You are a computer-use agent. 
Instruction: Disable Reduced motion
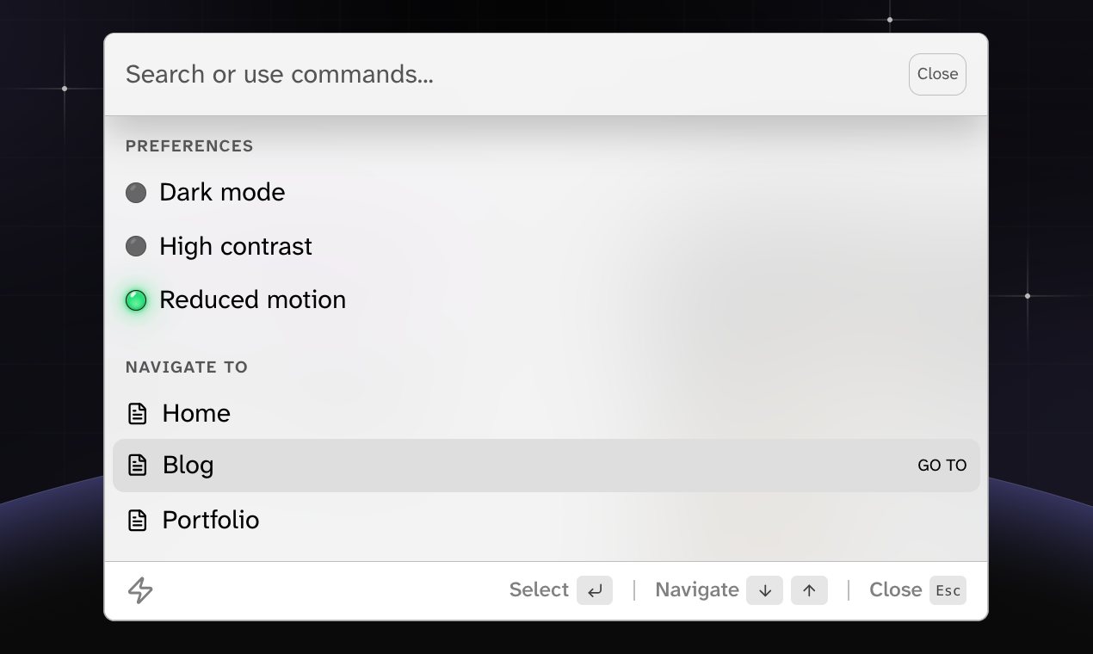[252, 299]
